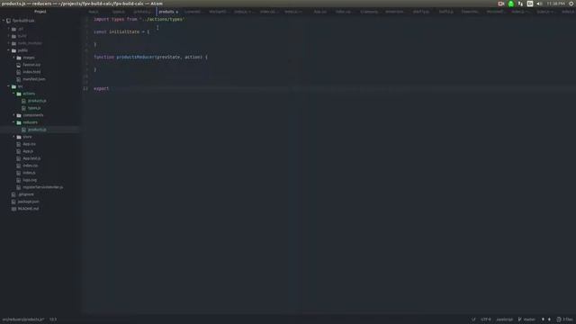Collapse the reducers folder arrow

point(14,122)
